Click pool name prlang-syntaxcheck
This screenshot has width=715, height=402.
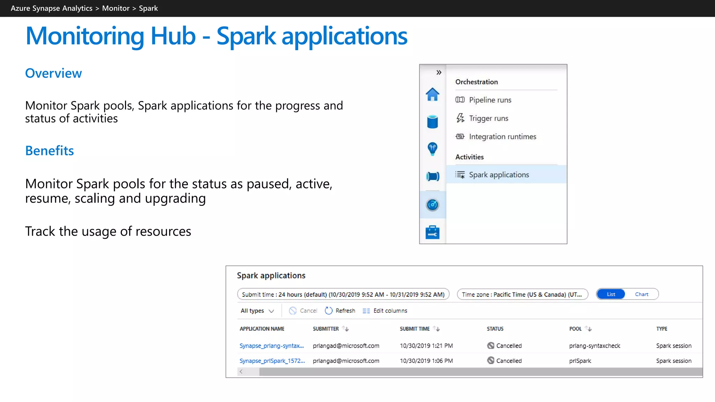(x=595, y=346)
